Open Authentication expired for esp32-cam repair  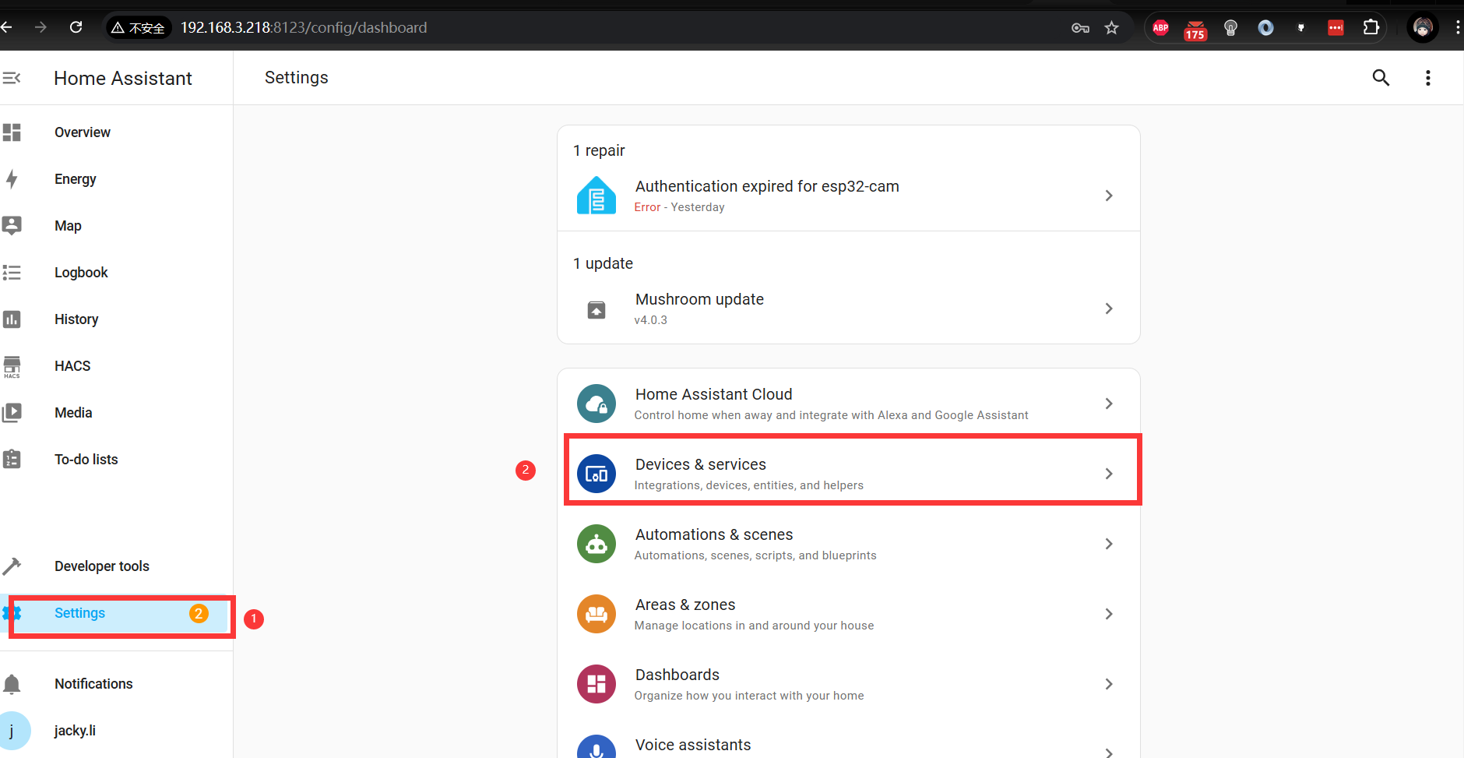pos(849,196)
